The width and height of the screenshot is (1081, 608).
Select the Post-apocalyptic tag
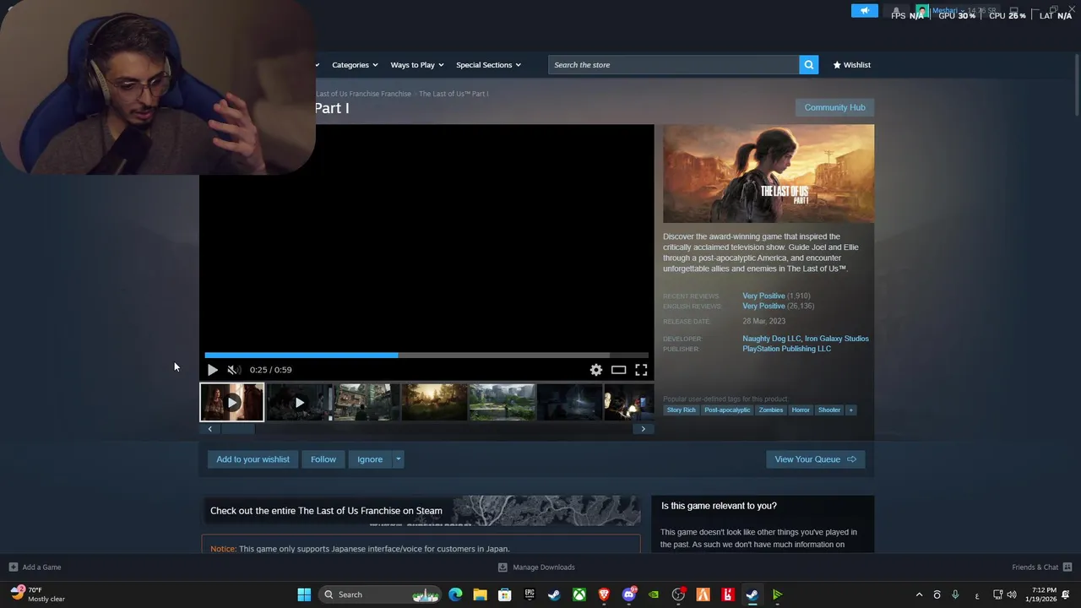727,410
